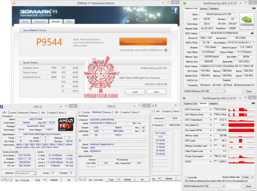Toggle Automatically view results at 3DMark.com checkbox
The width and height of the screenshot is (257, 191).
(166, 50)
